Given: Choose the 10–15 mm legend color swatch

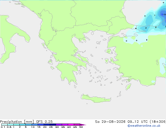Looking at the screenshot, I should (x=35, y=125).
